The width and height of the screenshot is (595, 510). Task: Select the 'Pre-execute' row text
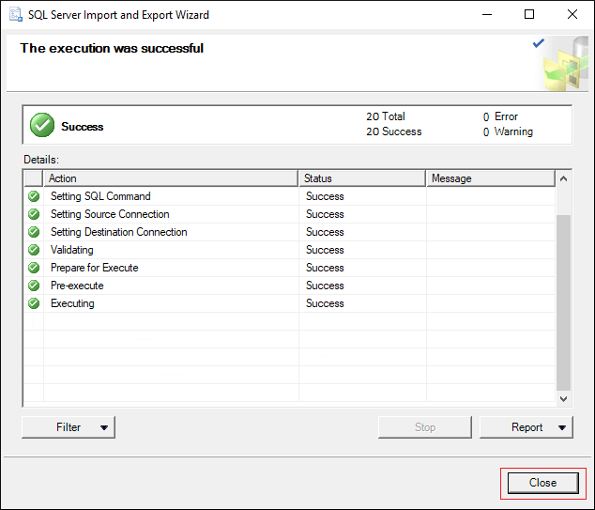pyautogui.click(x=77, y=286)
